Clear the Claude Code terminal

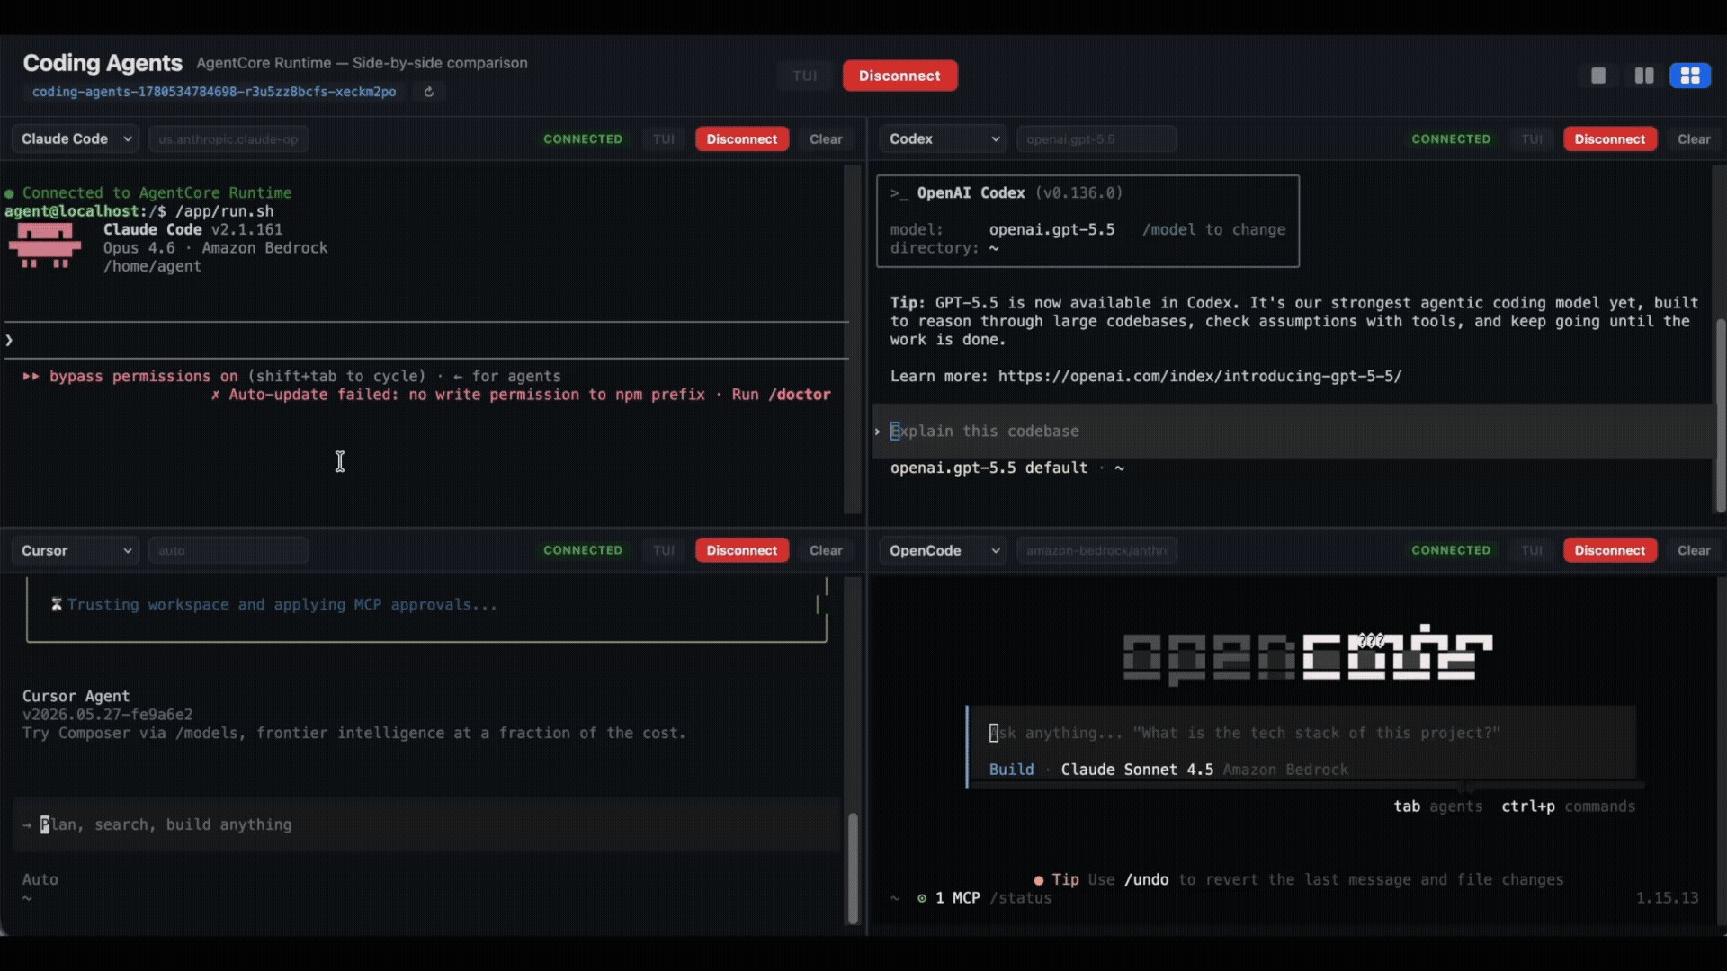[x=826, y=139]
